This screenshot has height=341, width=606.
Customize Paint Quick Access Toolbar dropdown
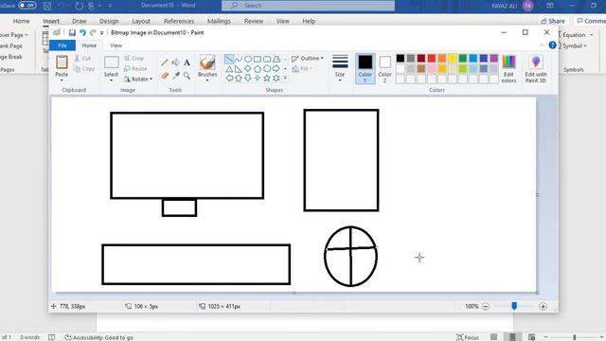click(x=101, y=33)
